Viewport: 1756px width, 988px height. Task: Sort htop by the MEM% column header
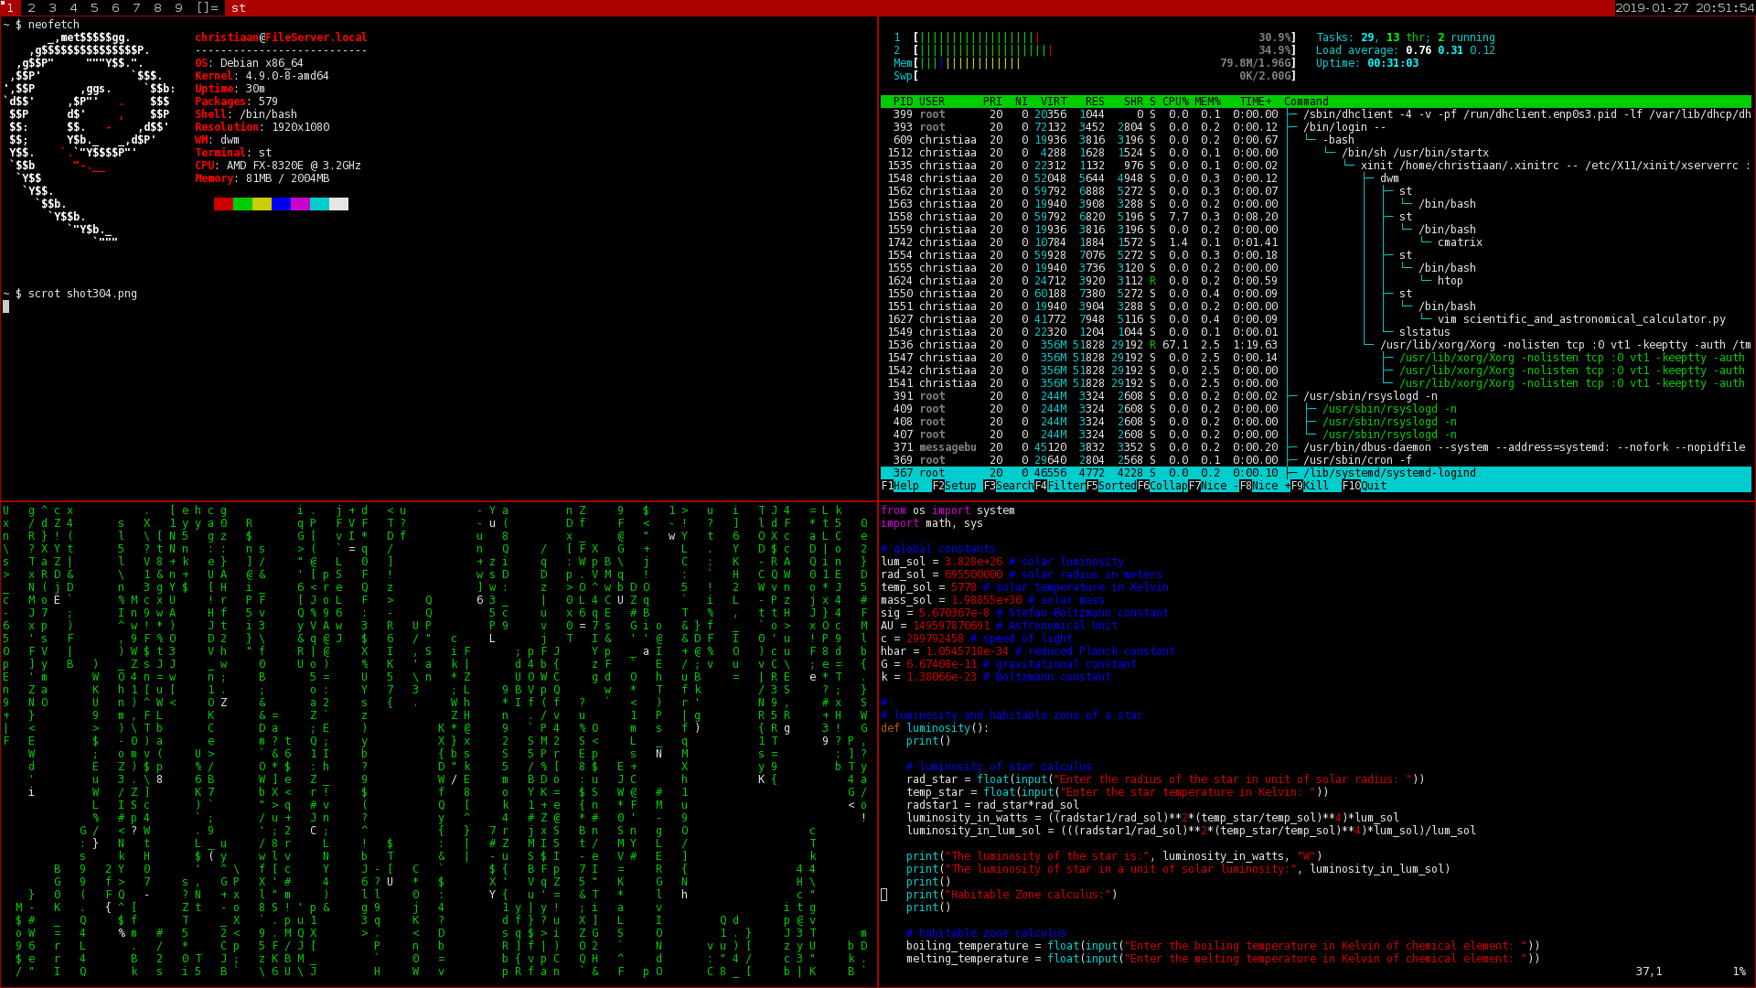(x=1207, y=102)
